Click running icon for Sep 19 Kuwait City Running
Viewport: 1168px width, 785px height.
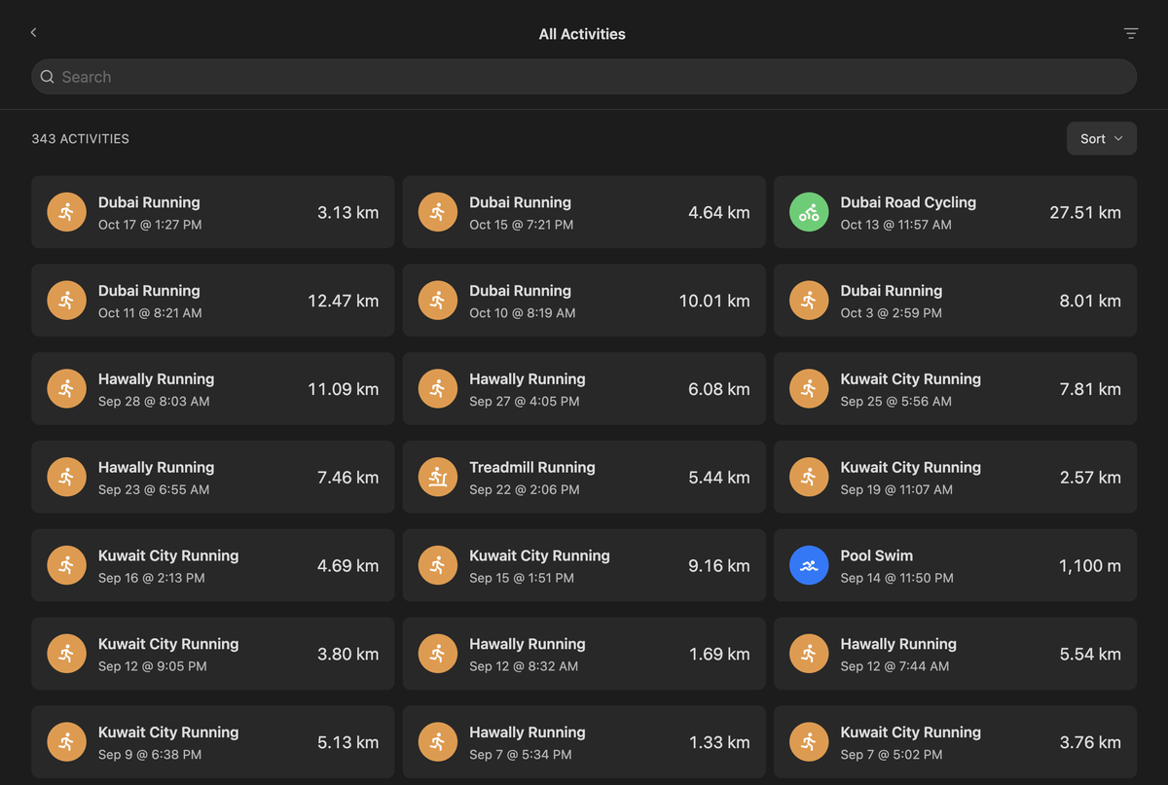809,478
